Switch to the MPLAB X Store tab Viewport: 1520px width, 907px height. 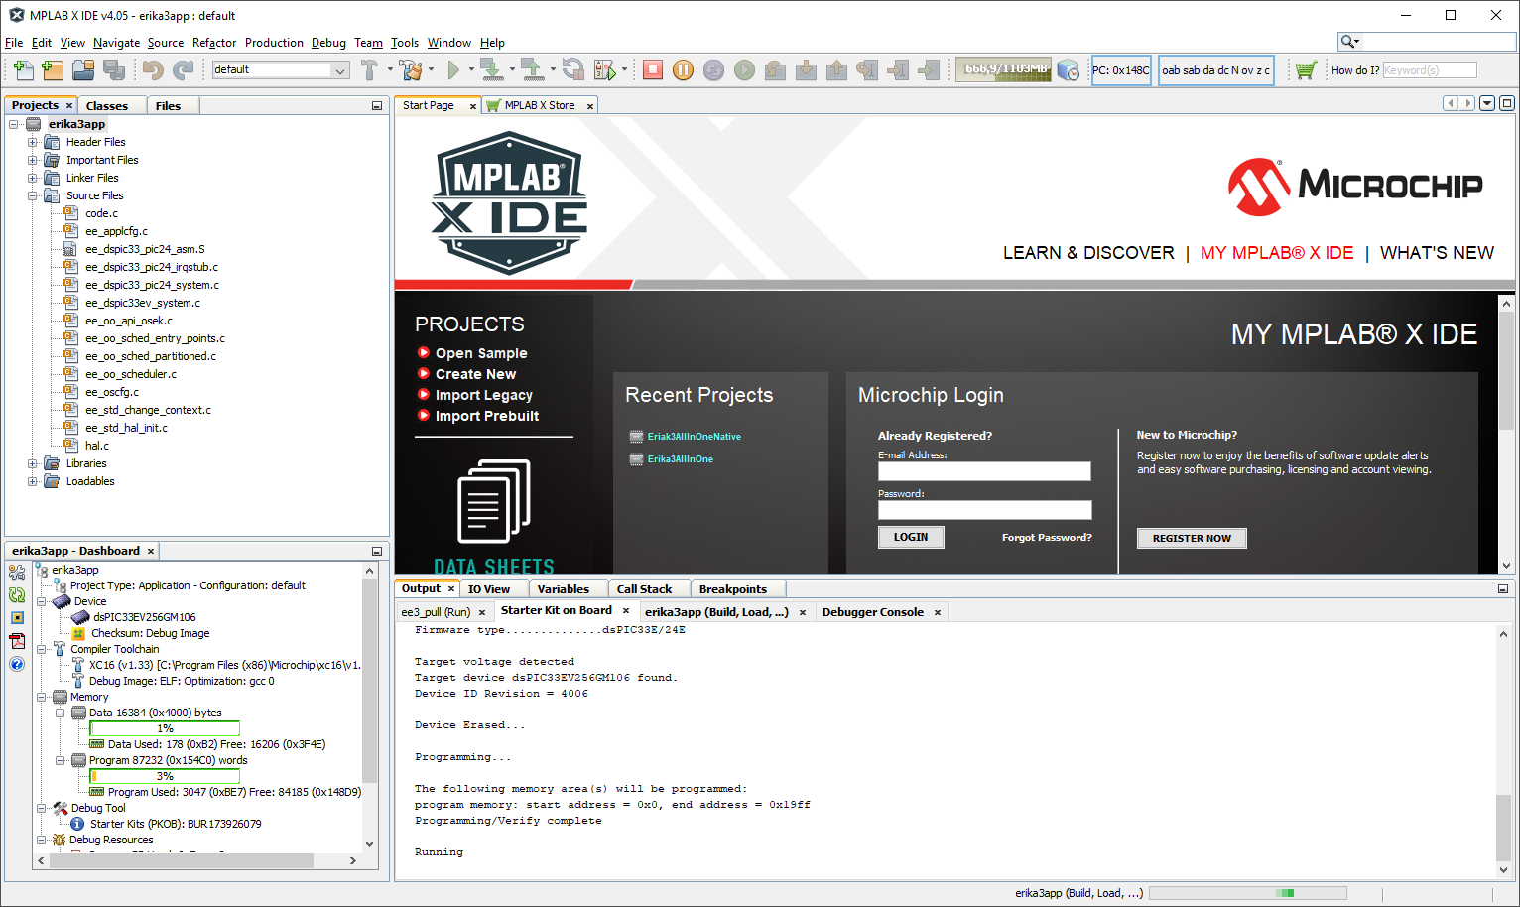pos(540,105)
